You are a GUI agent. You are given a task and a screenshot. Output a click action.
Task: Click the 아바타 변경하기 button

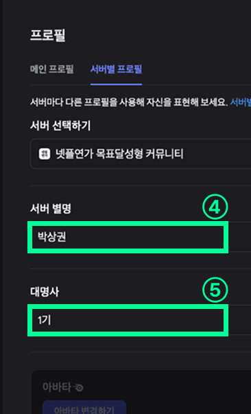pos(84,408)
